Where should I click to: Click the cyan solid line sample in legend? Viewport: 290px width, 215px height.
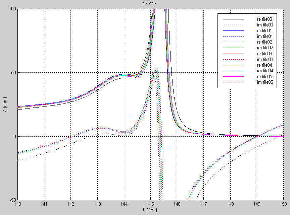coord(233,65)
